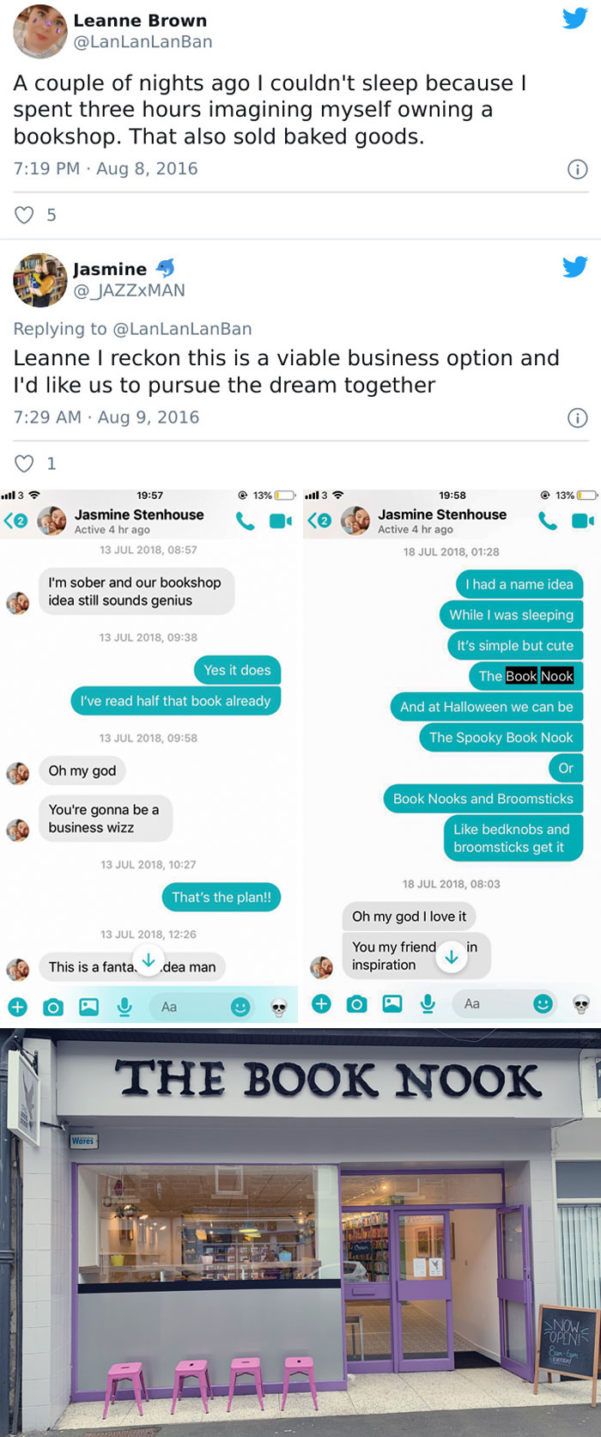The height and width of the screenshot is (1437, 601).
Task: Open more options plus in left chat
Action: click(x=18, y=1007)
